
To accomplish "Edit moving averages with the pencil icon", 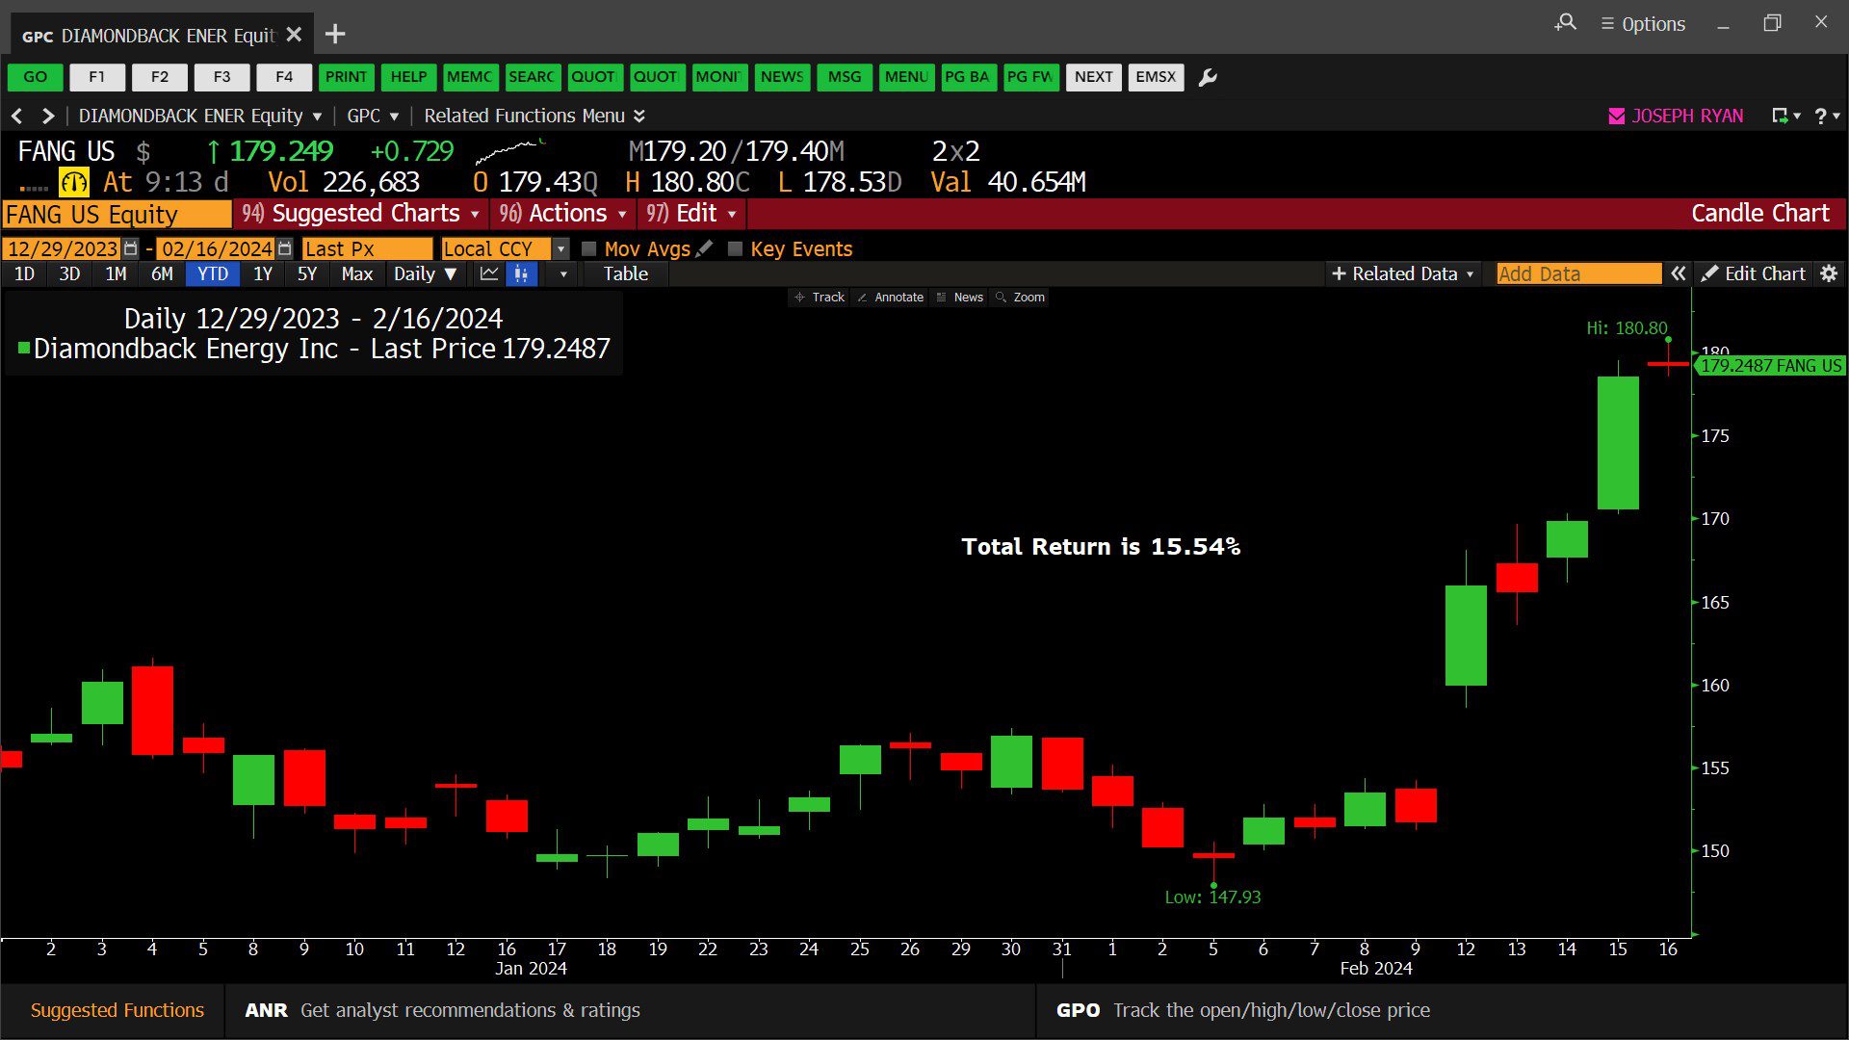I will 705,248.
